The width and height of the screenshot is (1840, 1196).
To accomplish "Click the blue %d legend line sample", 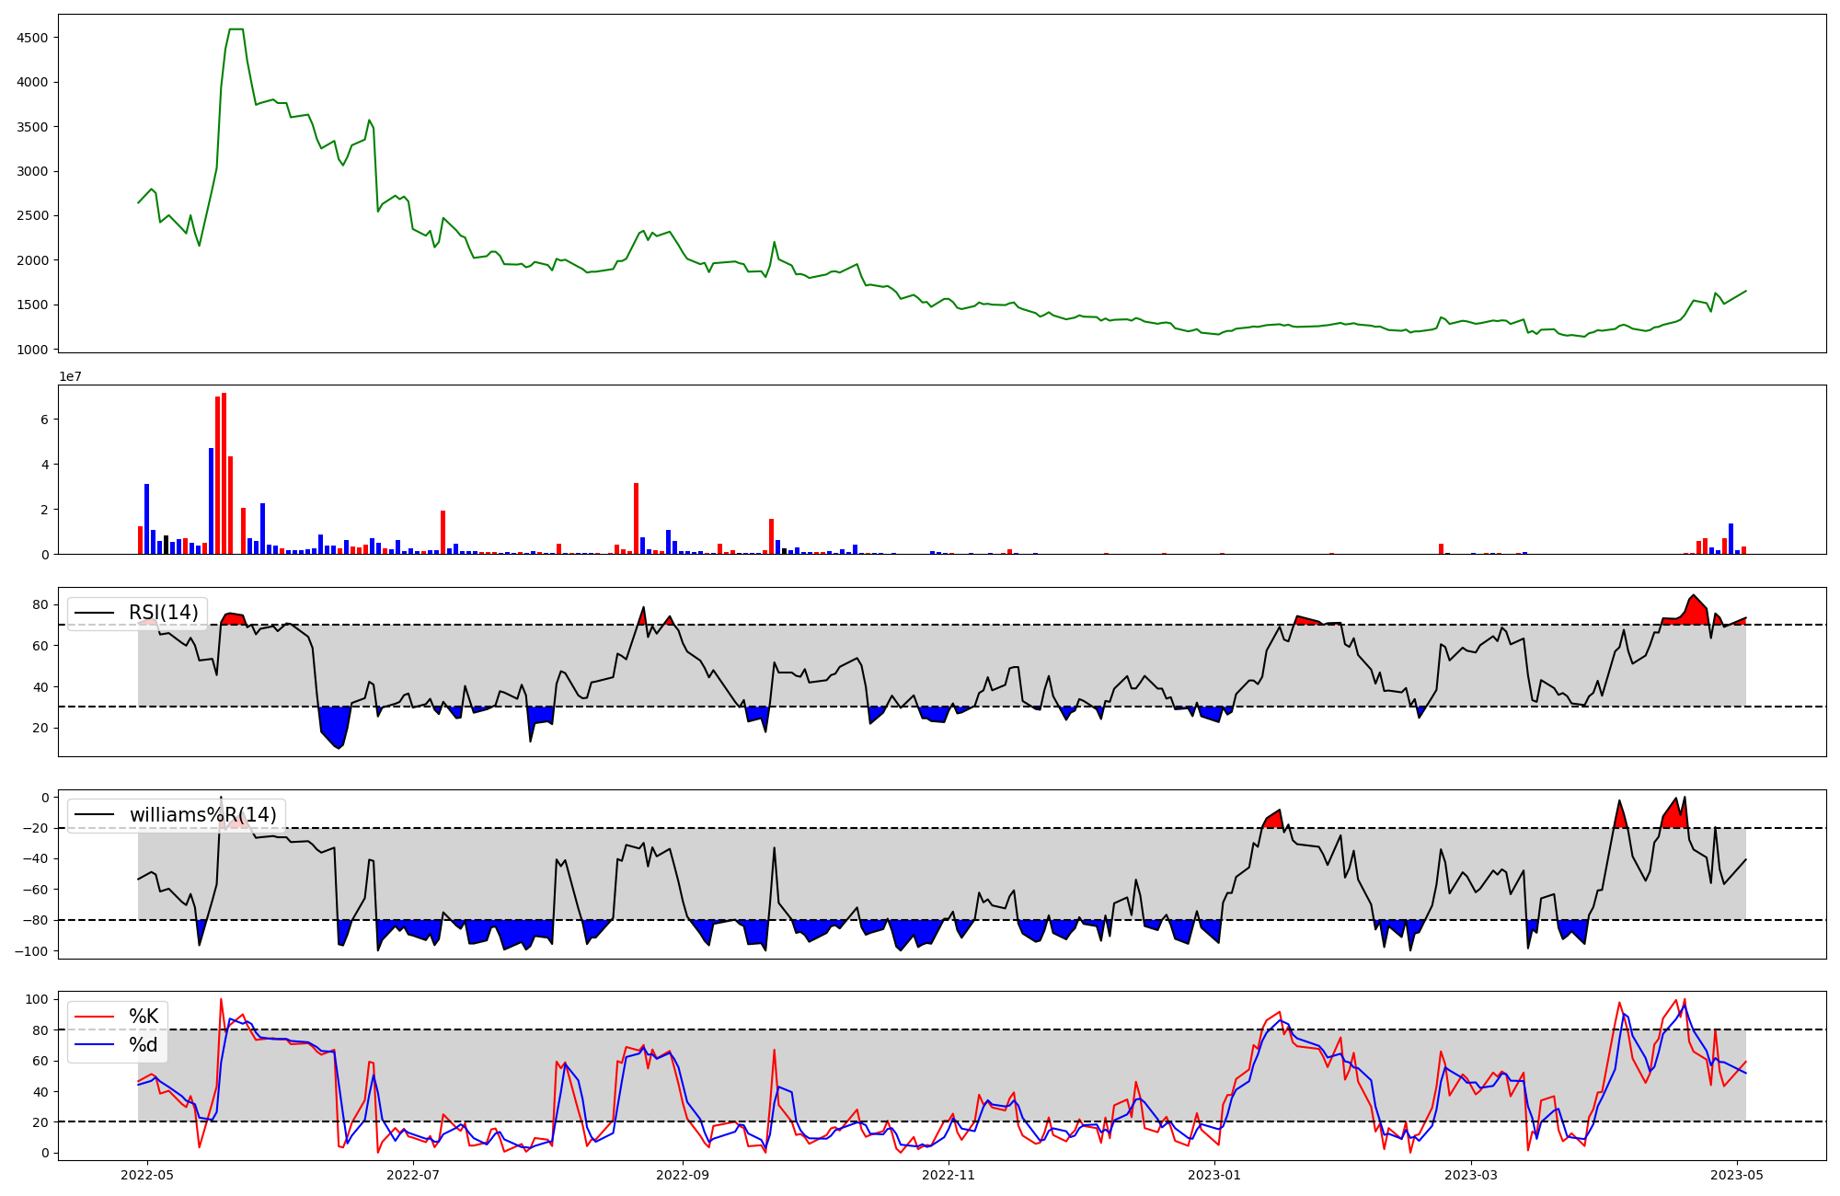I will tap(94, 1045).
